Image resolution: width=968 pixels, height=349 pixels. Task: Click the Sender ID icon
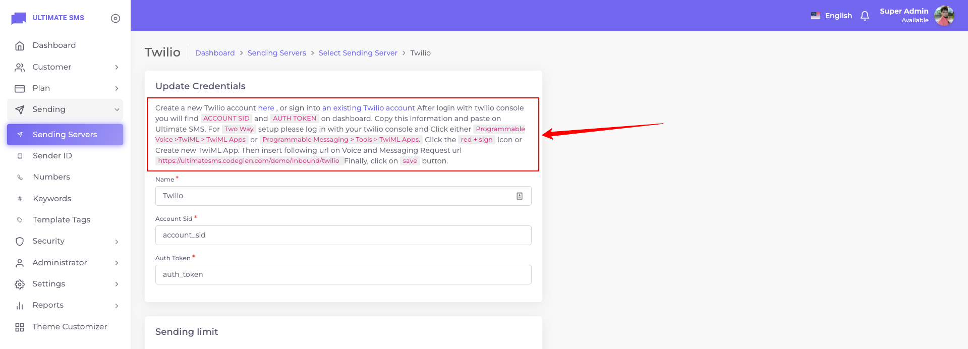click(20, 156)
